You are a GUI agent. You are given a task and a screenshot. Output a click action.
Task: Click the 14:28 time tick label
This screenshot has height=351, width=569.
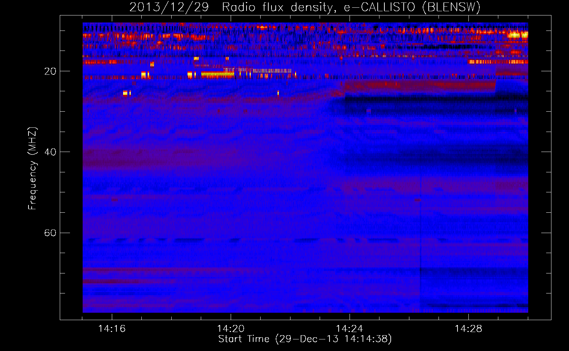click(468, 329)
